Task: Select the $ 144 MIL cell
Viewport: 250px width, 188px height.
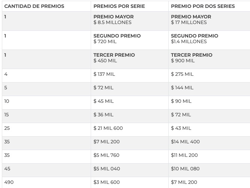Action: click(209, 89)
